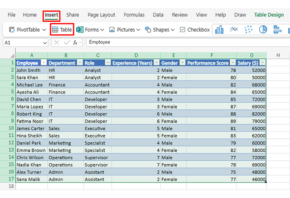The height and width of the screenshot is (198, 290).
Task: Open the Forms dropdown
Action: point(90,30)
